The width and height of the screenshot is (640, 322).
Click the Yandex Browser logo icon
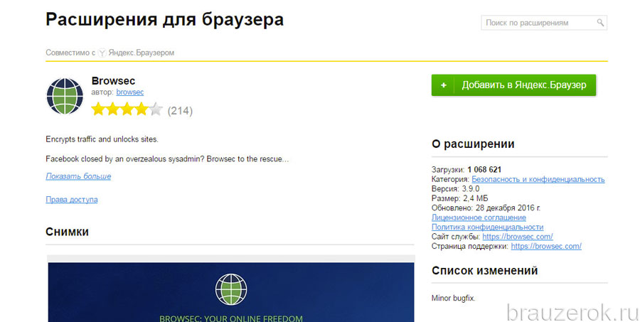click(x=102, y=53)
